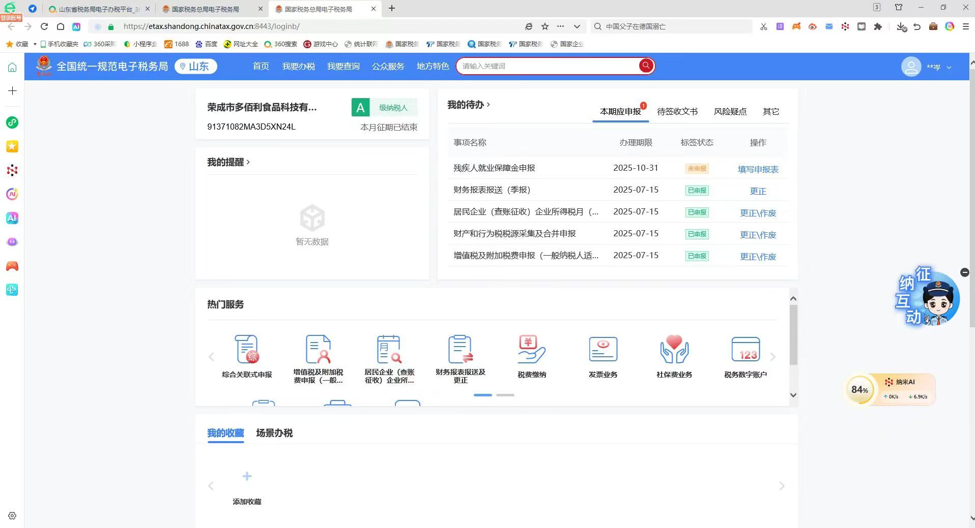The width and height of the screenshot is (975, 528).
Task: Hide the 征纳互动 floating widget
Action: point(964,272)
